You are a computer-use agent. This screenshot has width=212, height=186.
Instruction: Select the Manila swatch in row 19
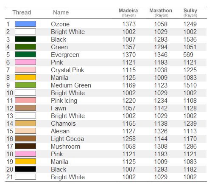tap(25, 161)
